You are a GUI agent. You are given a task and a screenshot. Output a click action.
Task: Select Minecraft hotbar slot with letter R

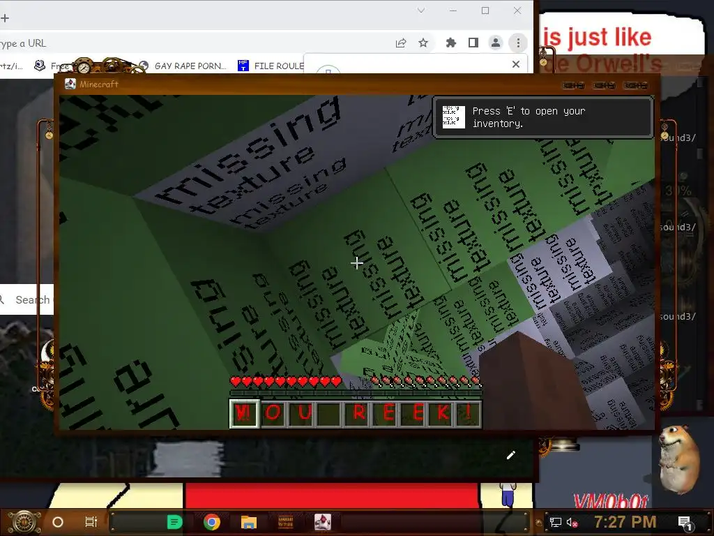coord(359,413)
